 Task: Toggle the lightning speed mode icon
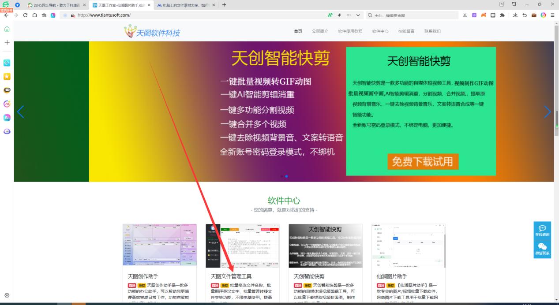coord(339,15)
